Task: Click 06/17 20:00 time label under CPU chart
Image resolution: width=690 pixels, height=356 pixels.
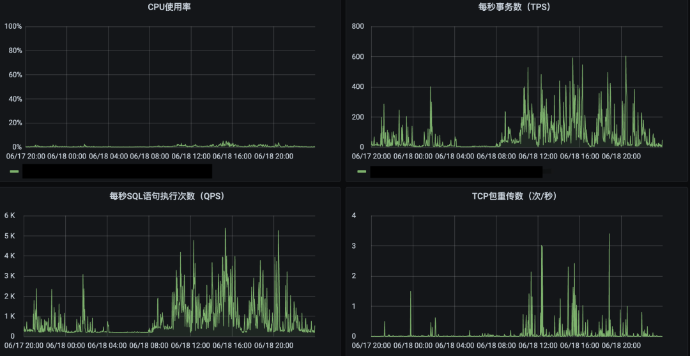Action: pyautogui.click(x=25, y=156)
